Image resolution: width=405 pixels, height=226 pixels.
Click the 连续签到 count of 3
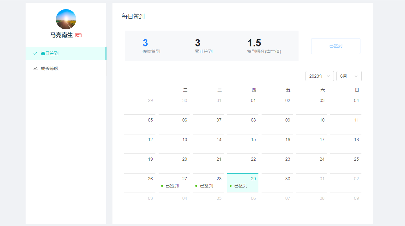click(145, 43)
